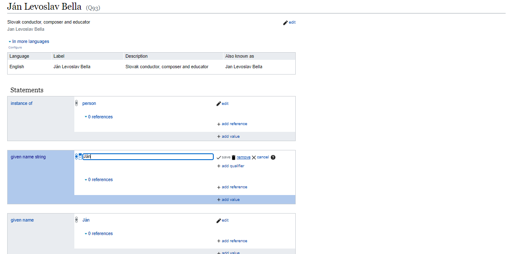Click the trash remove icon for given name string

[x=234, y=157]
